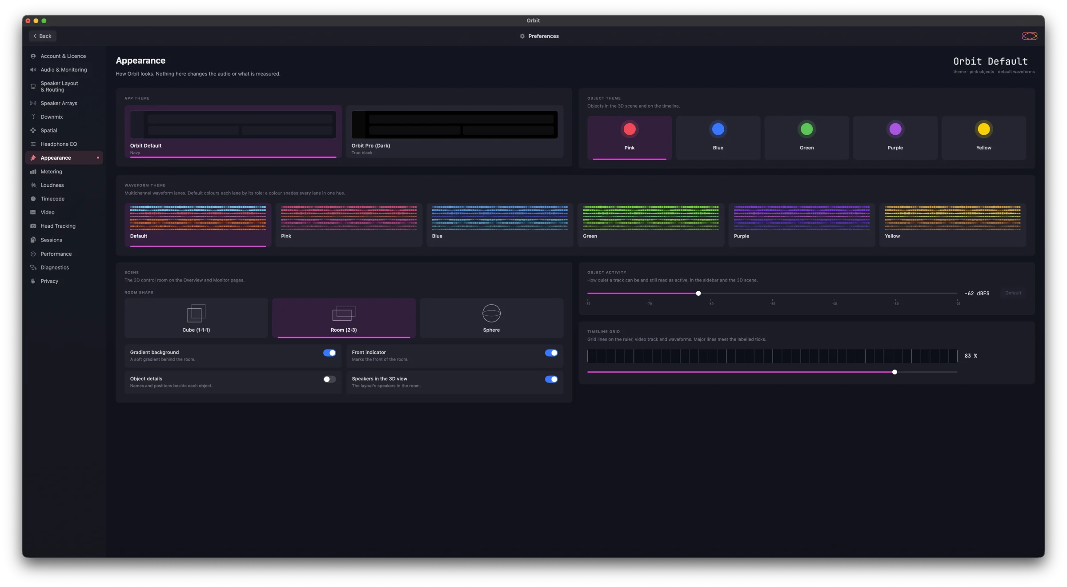
Task: Click the Audio & Monitoring speaker icon
Action: (33, 70)
